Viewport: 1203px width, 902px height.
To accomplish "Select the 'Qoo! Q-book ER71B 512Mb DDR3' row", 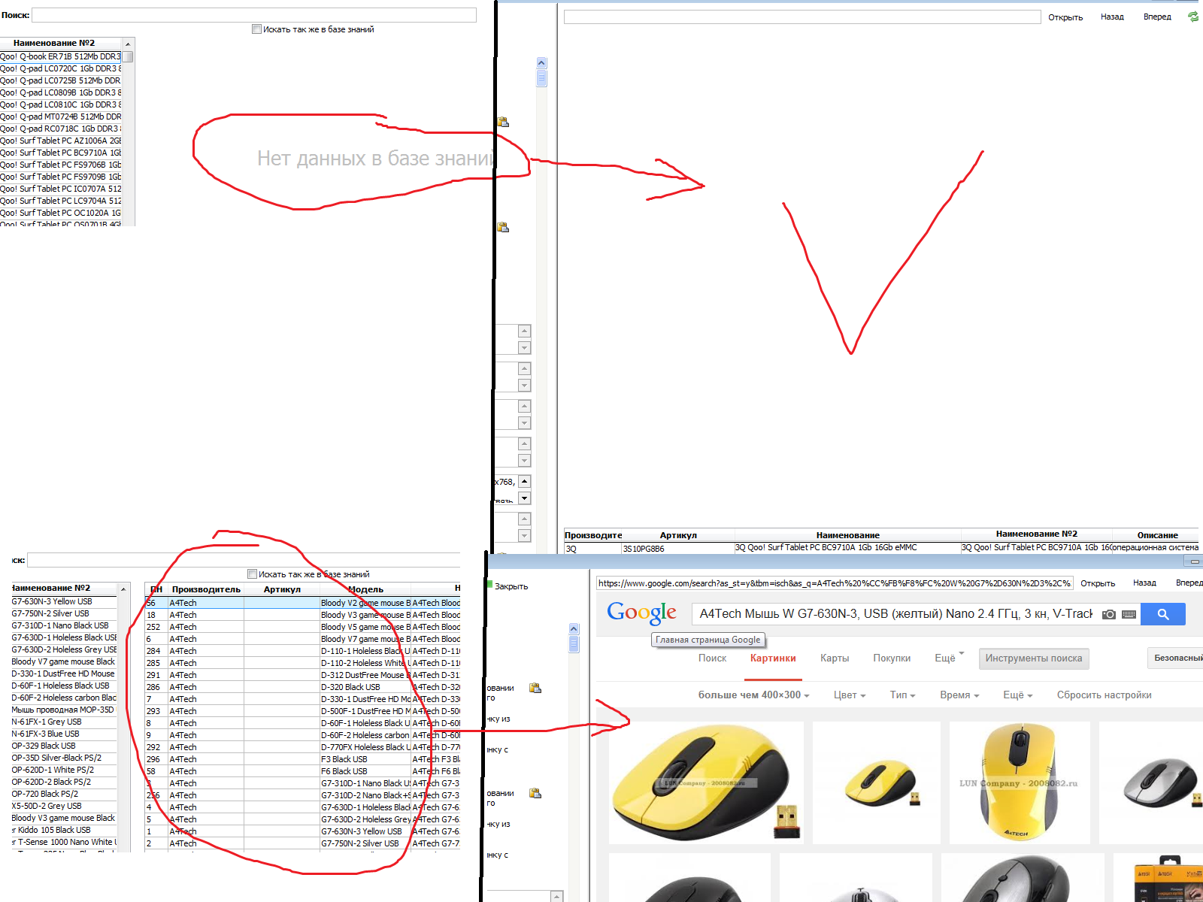I will click(60, 56).
